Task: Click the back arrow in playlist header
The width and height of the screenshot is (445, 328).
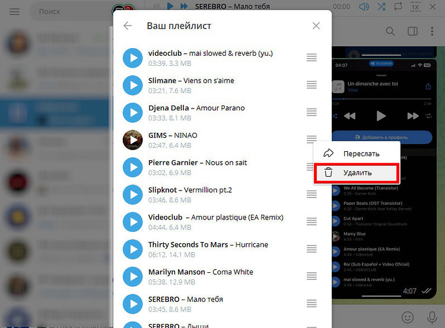Action: tap(128, 26)
